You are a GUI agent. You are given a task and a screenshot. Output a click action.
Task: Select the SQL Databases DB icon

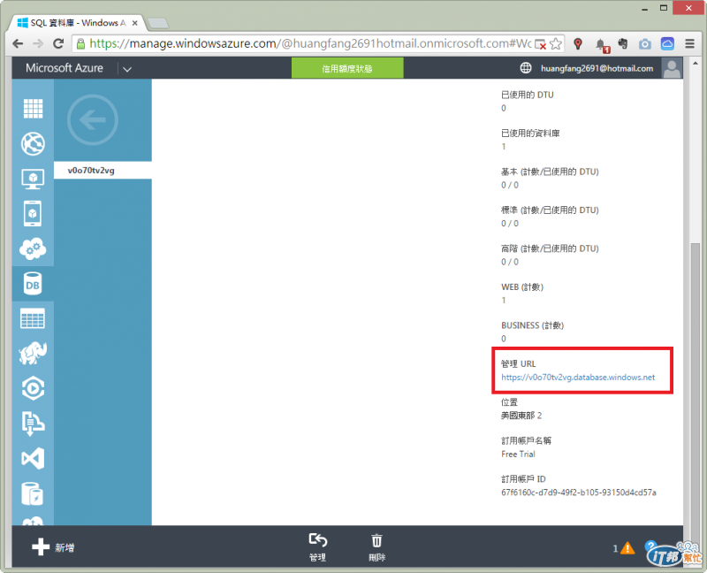point(33,284)
